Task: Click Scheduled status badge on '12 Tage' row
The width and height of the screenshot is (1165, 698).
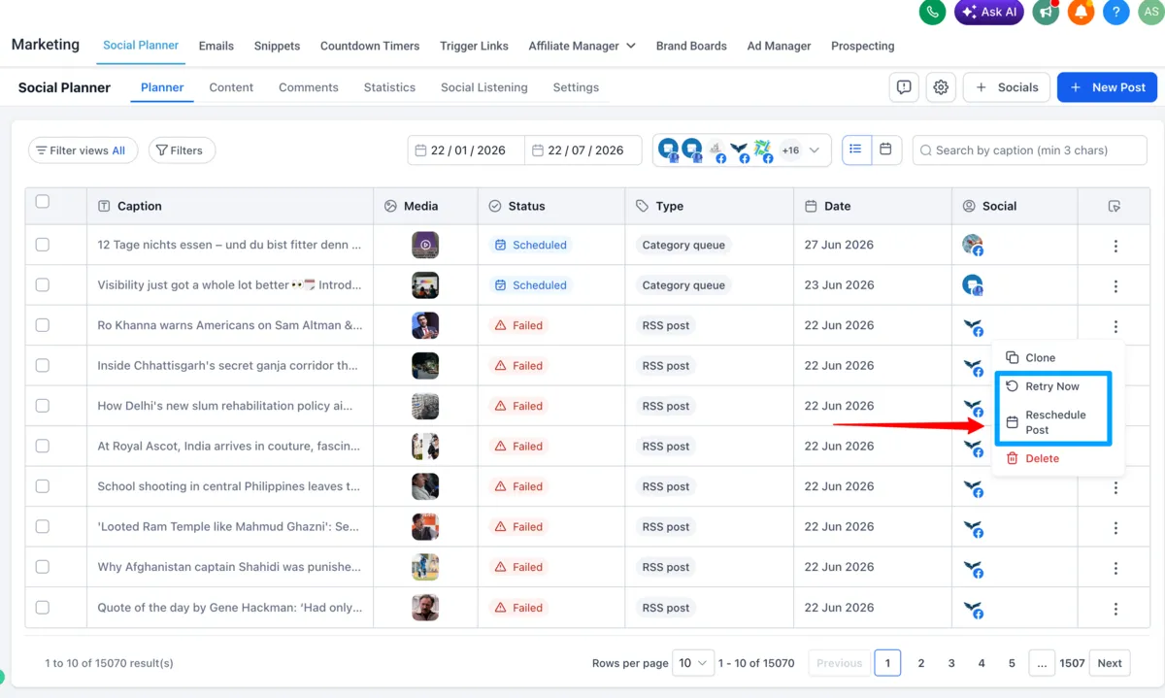Action: click(x=530, y=245)
